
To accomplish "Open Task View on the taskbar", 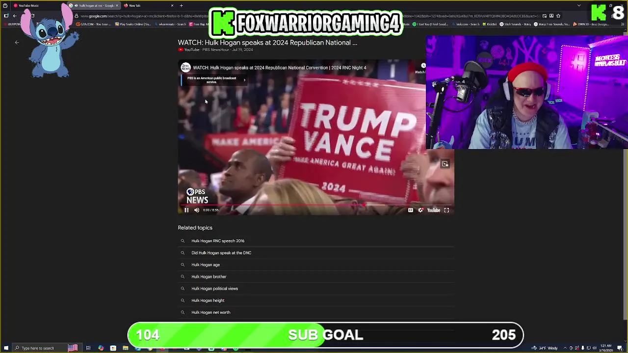I will (88, 348).
